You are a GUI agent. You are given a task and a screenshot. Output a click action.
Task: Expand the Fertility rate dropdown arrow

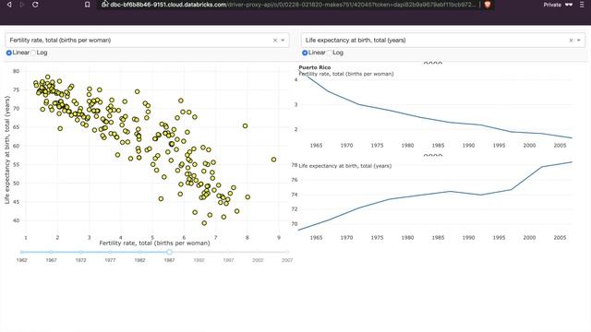click(283, 41)
